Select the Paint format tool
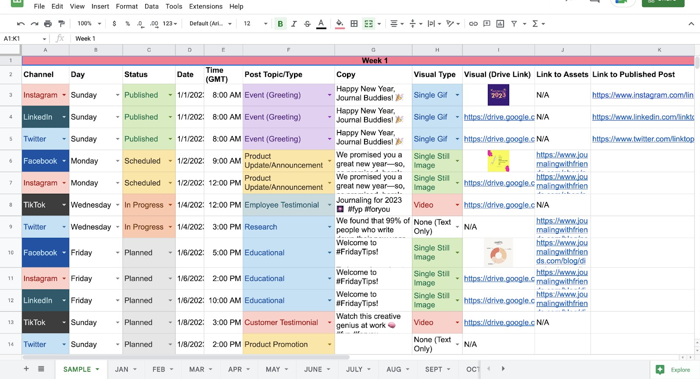The width and height of the screenshot is (700, 379). [62, 24]
